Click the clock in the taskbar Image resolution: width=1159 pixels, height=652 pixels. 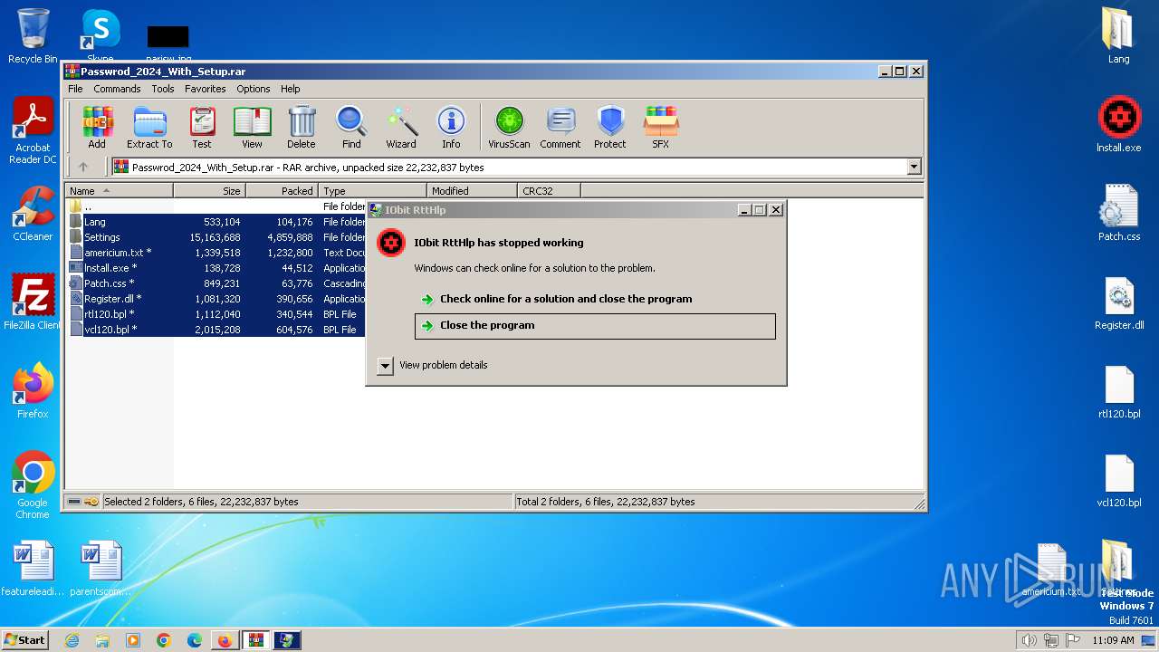pyautogui.click(x=1113, y=640)
